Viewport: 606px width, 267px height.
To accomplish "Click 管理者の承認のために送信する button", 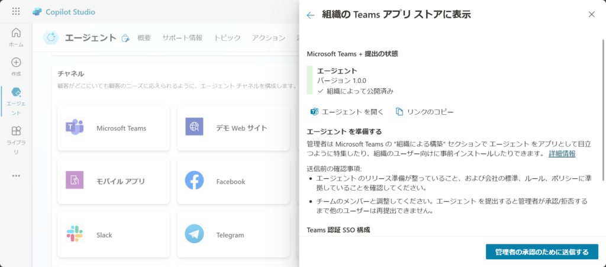I will (x=542, y=252).
